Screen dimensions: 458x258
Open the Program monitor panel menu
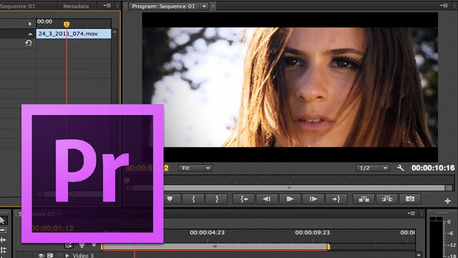point(444,6)
